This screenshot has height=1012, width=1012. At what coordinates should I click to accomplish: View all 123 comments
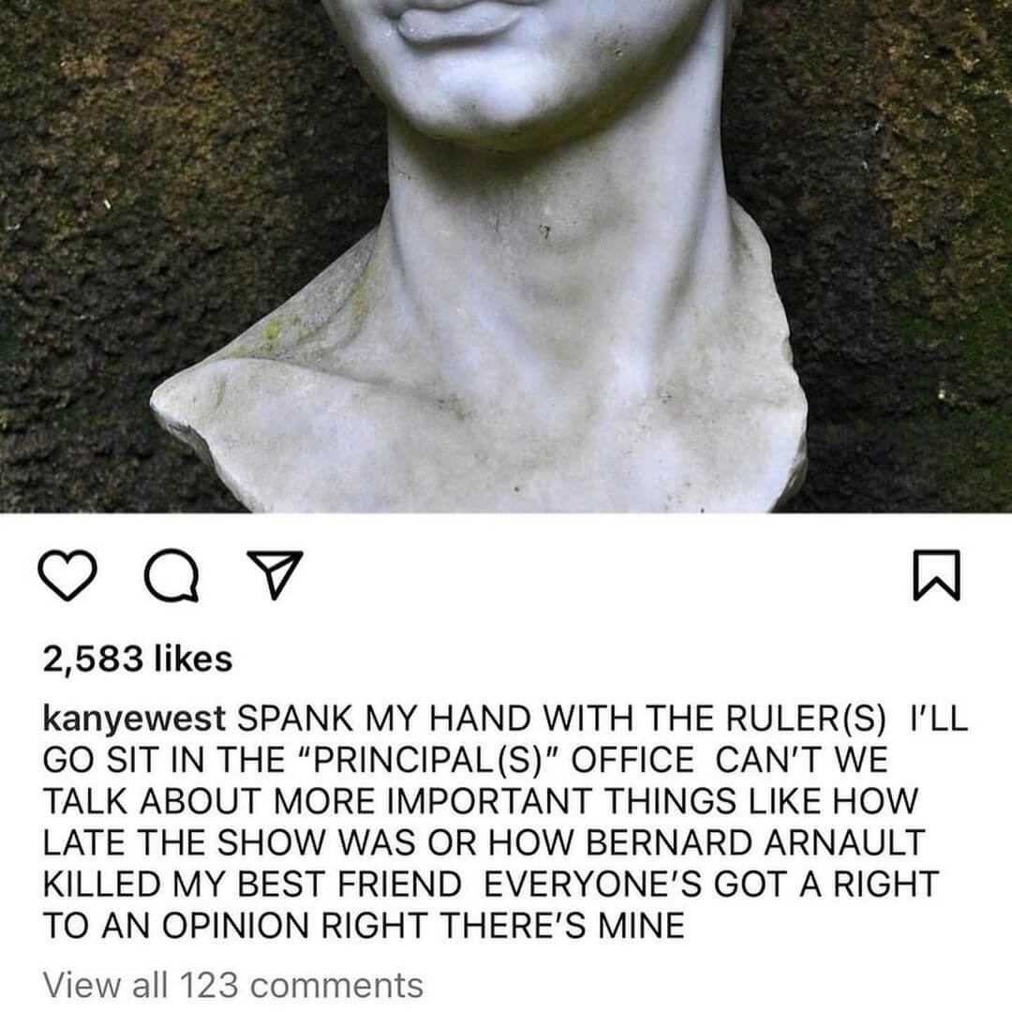coord(233,985)
